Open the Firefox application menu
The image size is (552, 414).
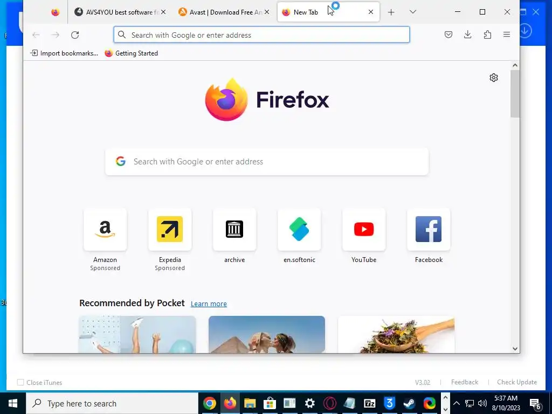[x=507, y=34]
